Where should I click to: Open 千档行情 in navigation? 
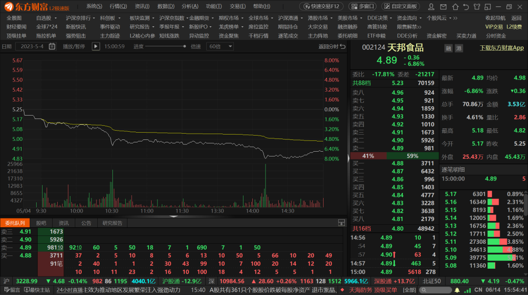[258, 36]
